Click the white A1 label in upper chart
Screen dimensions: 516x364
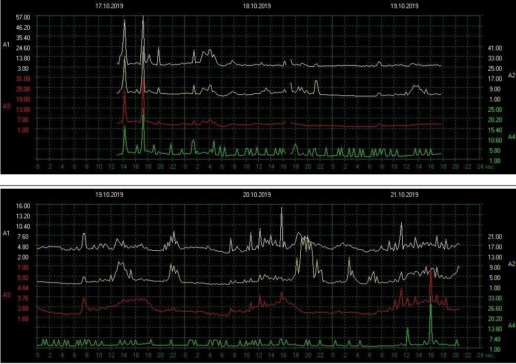coord(6,45)
